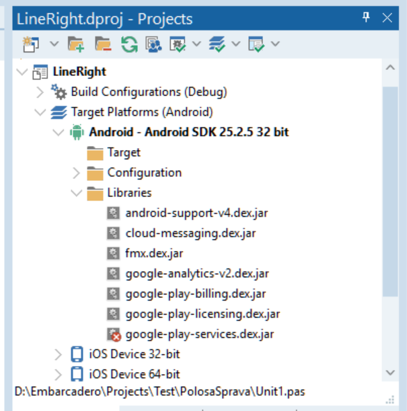This screenshot has height=411, width=407.
Task: Close the Projects panel
Action: pyautogui.click(x=387, y=17)
